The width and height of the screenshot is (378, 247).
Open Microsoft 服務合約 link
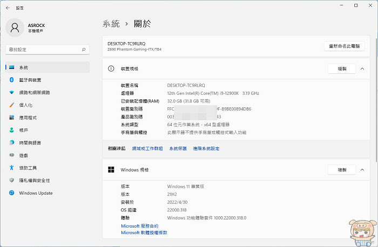click(x=139, y=226)
